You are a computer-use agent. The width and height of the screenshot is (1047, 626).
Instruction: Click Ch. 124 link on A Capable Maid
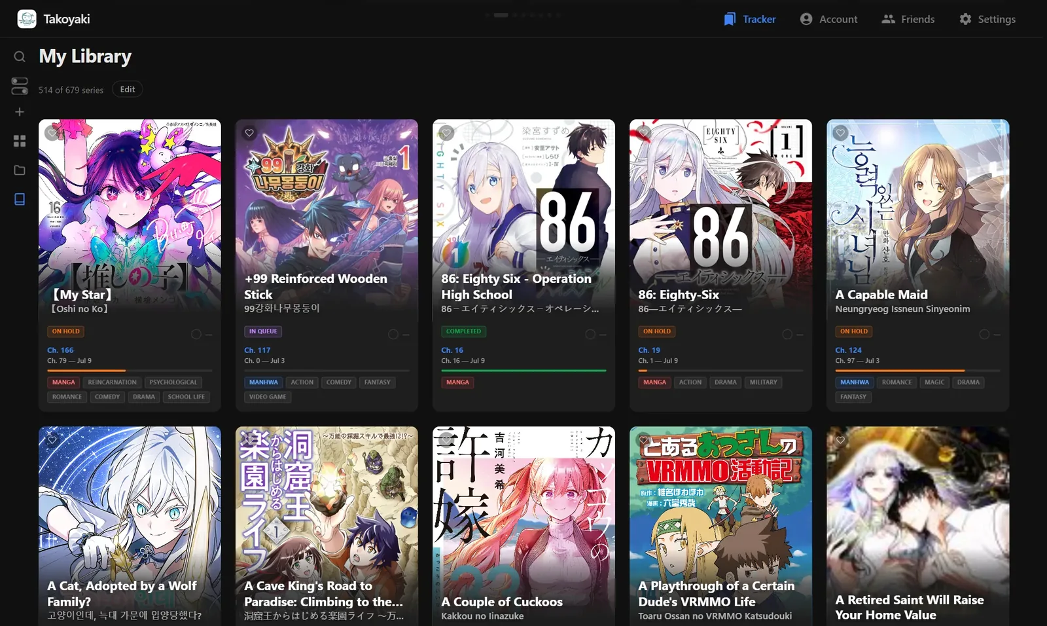tap(848, 350)
